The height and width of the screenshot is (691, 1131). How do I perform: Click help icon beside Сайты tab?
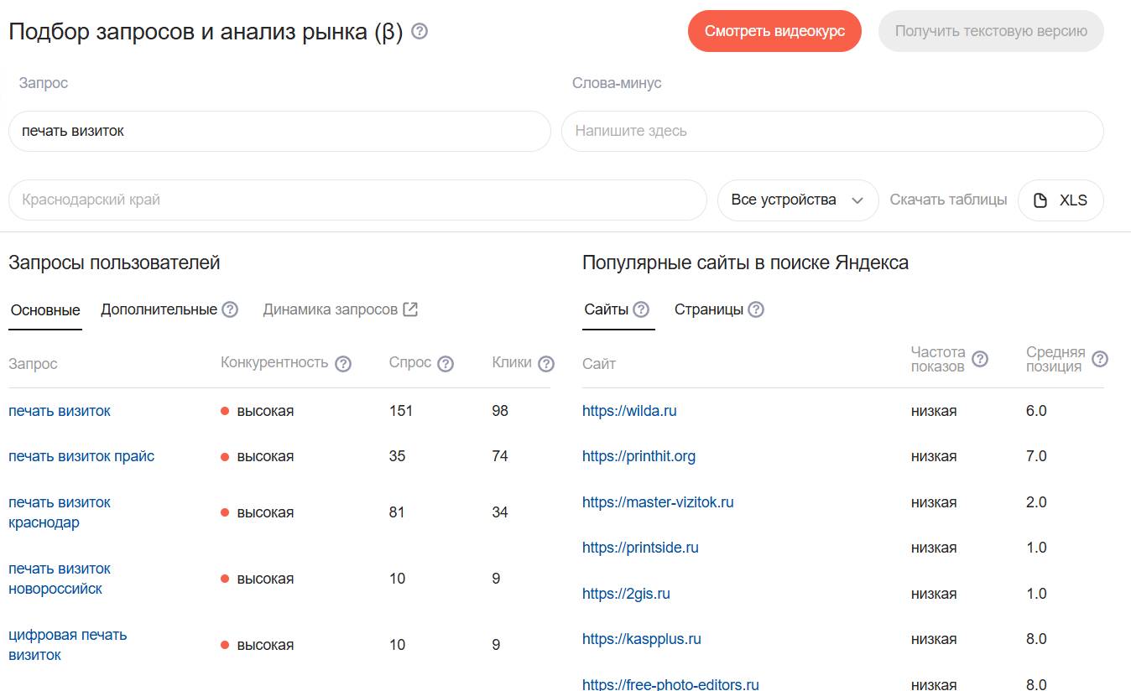pyautogui.click(x=641, y=309)
